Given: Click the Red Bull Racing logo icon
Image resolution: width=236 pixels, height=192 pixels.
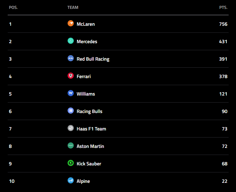Looking at the screenshot, I should pyautogui.click(x=71, y=58).
